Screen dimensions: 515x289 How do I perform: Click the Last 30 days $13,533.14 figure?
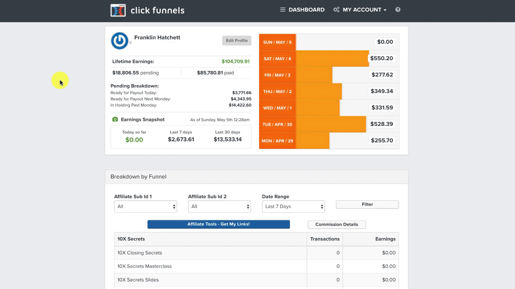coord(228,139)
